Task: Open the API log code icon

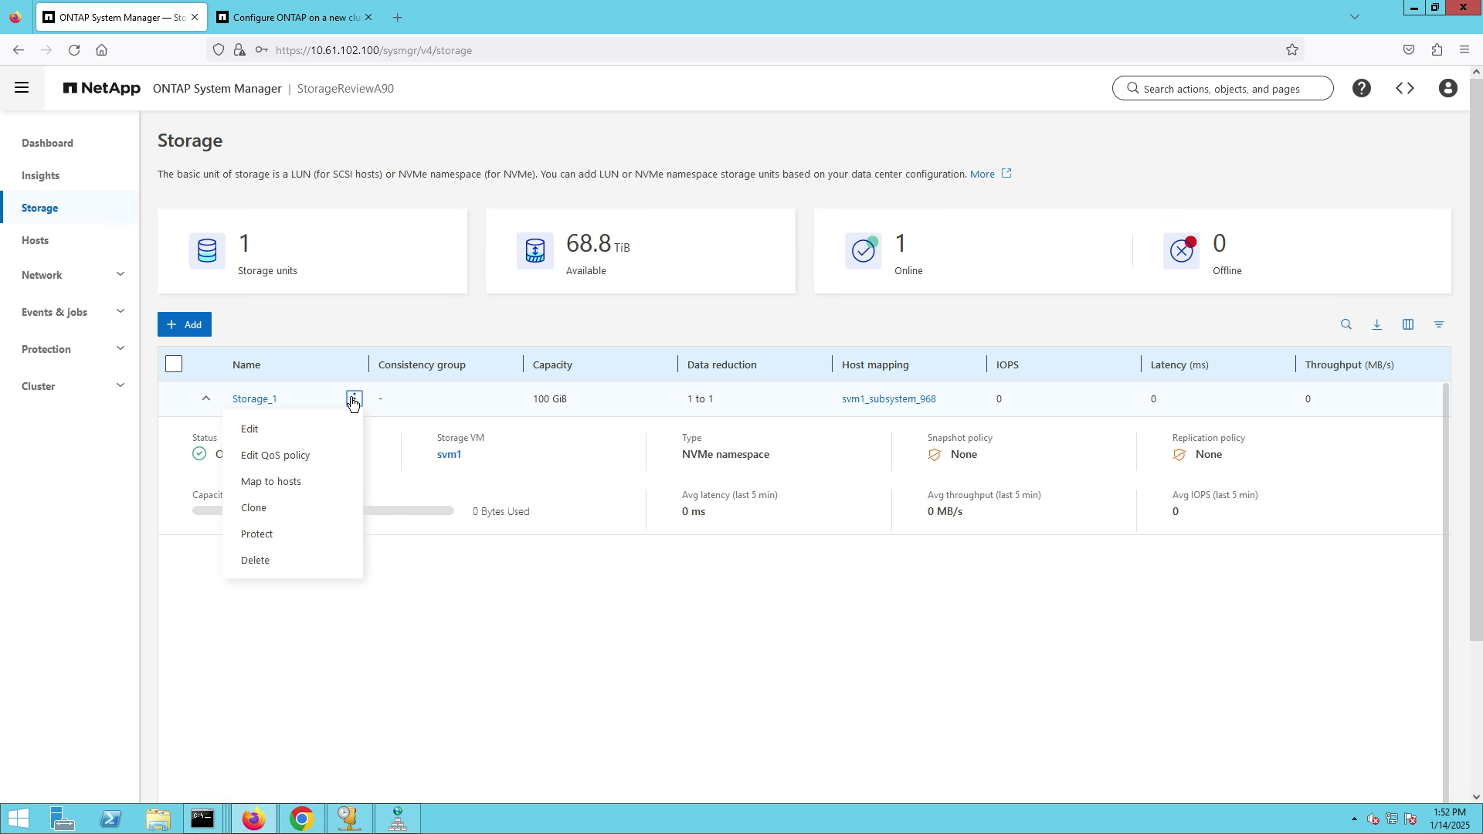Action: click(x=1405, y=88)
